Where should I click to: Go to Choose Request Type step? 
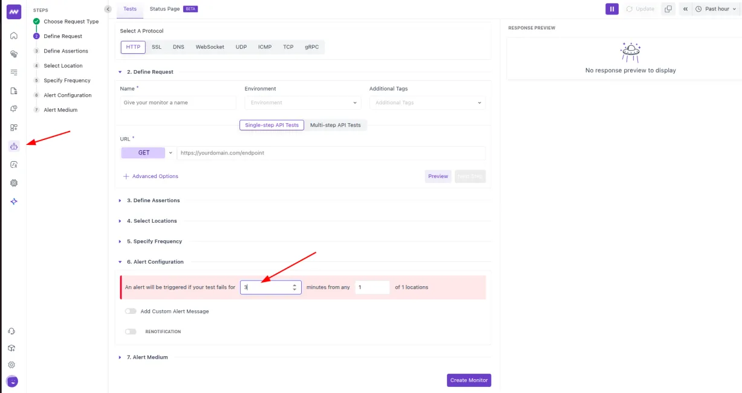click(x=71, y=22)
